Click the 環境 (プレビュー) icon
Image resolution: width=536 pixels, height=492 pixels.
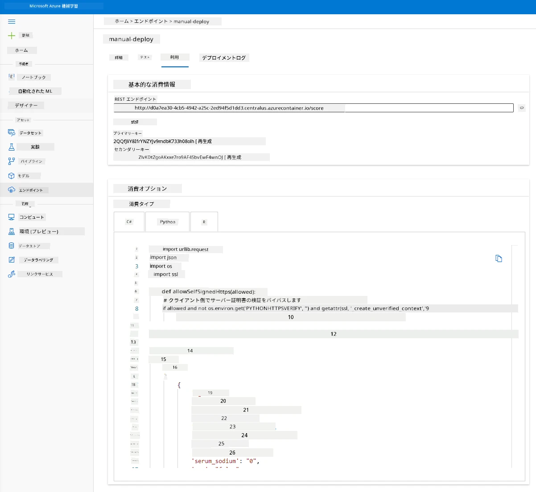pyautogui.click(x=12, y=231)
